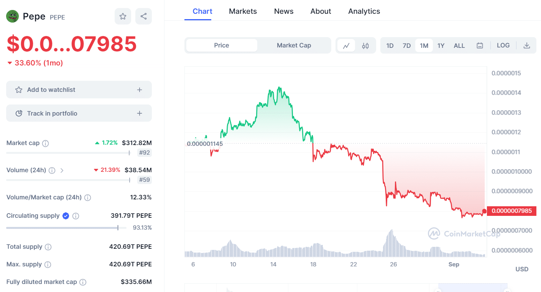This screenshot has width=541, height=292.
Task: Click the plus icon on Track in portfolio
Action: pyautogui.click(x=140, y=114)
